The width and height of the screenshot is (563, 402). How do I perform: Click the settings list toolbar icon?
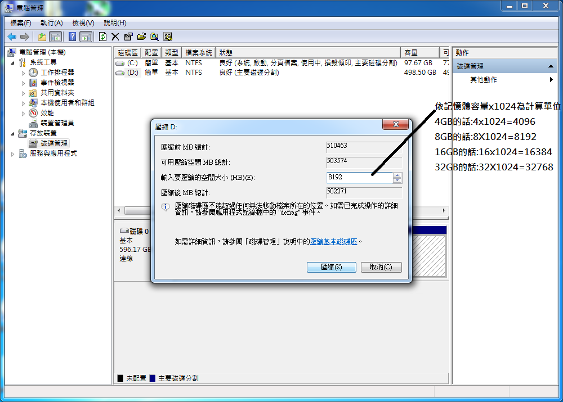pyautogui.click(x=168, y=37)
